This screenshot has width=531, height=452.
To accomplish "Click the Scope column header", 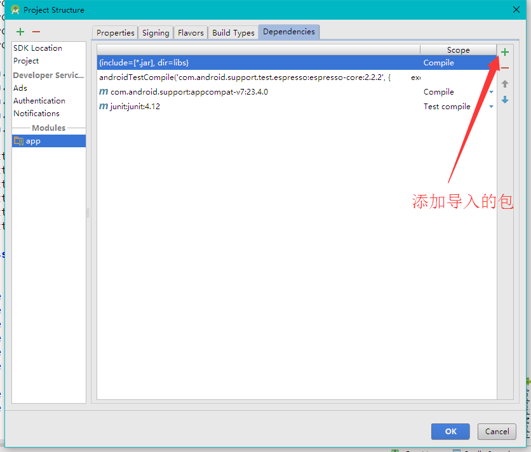I will [x=458, y=50].
